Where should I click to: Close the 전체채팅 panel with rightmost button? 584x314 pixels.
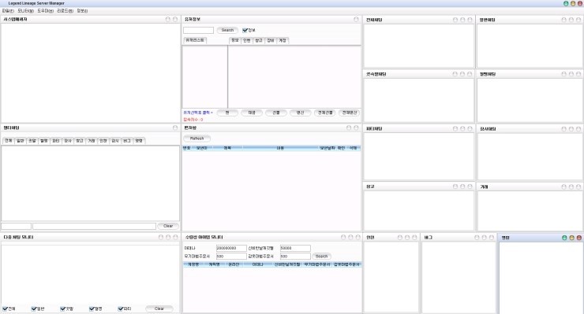[x=470, y=20]
